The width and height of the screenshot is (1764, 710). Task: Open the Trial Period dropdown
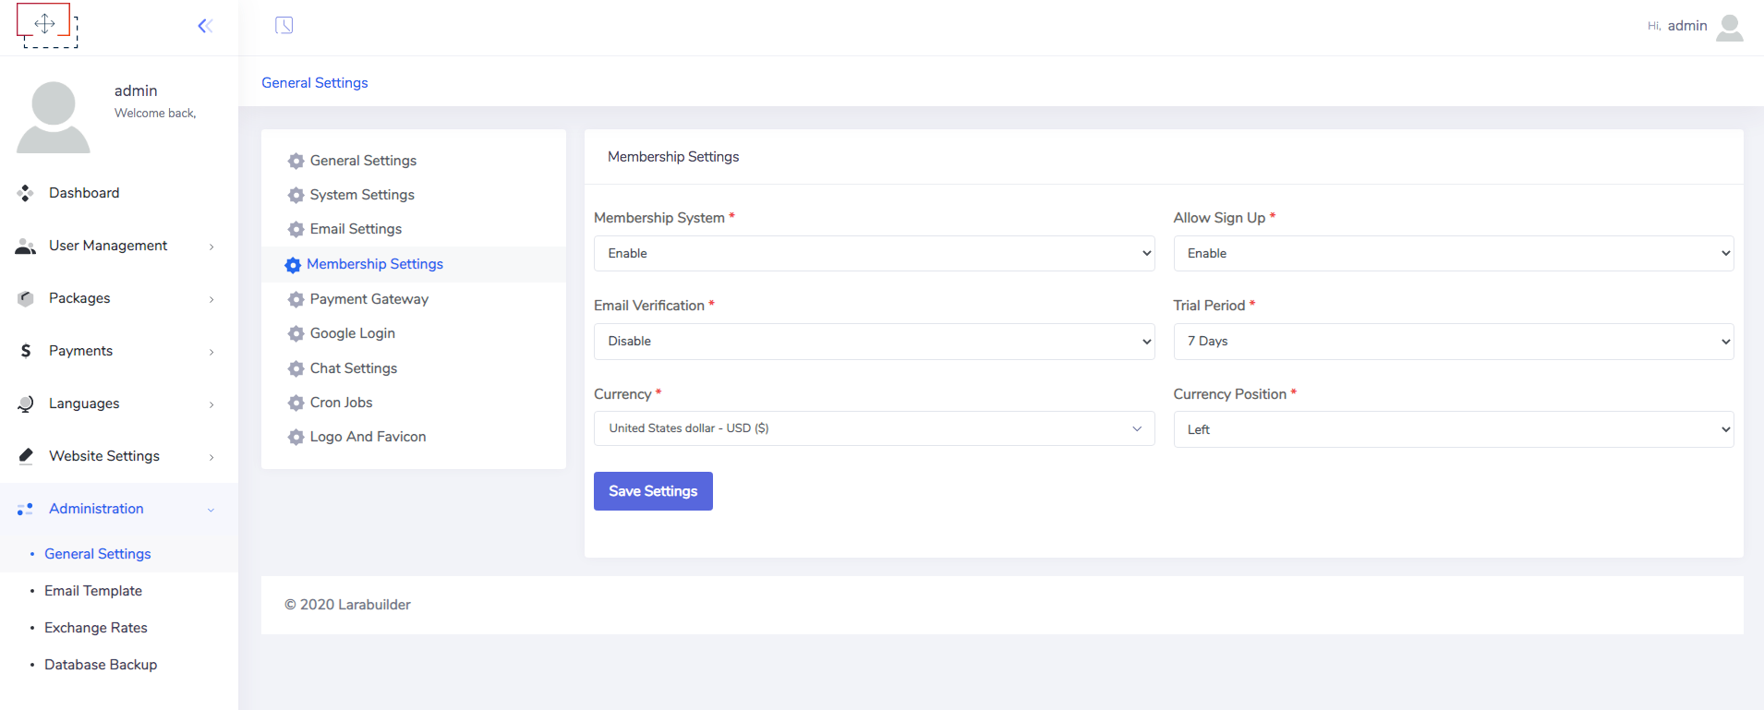(1453, 342)
